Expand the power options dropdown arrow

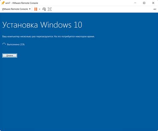click(40, 9)
